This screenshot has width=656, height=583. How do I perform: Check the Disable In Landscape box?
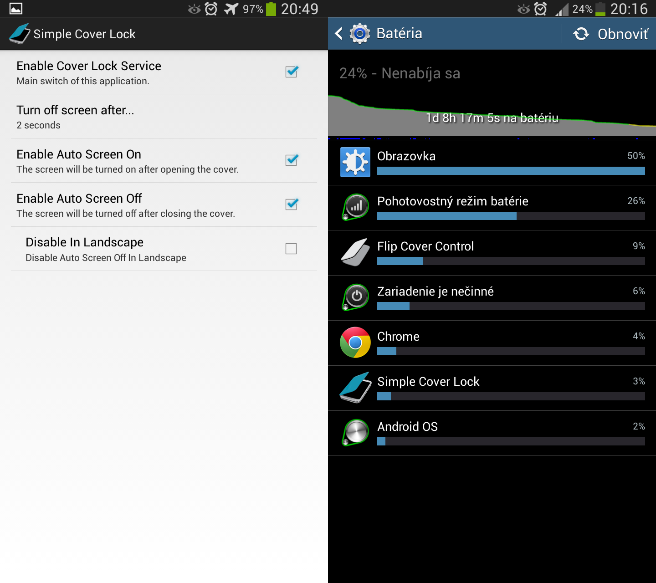tap(291, 249)
